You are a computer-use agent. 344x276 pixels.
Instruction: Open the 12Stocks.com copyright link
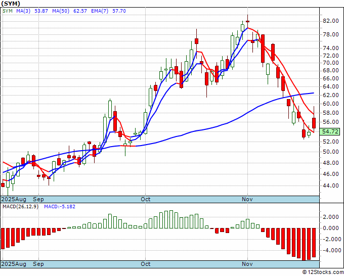[323, 272]
